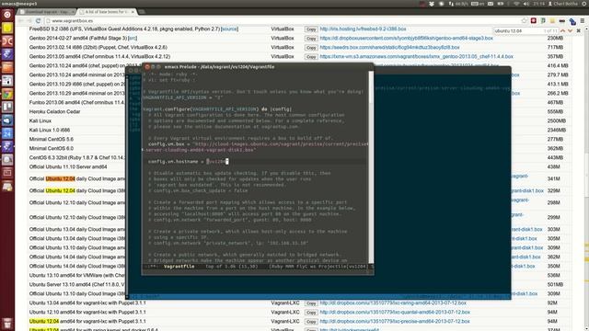Click the yellow sticky note launcher icon
Viewport: 589px width, 331px height.
[7, 29]
